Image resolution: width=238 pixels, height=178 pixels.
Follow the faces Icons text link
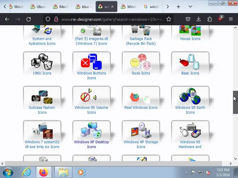(x=141, y=73)
